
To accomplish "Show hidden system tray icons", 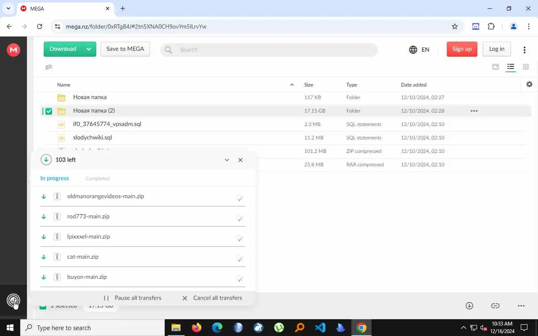I will (x=463, y=328).
